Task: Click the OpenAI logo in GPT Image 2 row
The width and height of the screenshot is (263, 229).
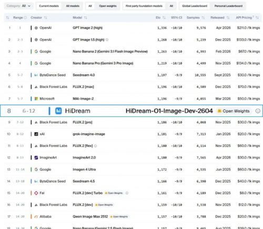Action: coord(36,28)
